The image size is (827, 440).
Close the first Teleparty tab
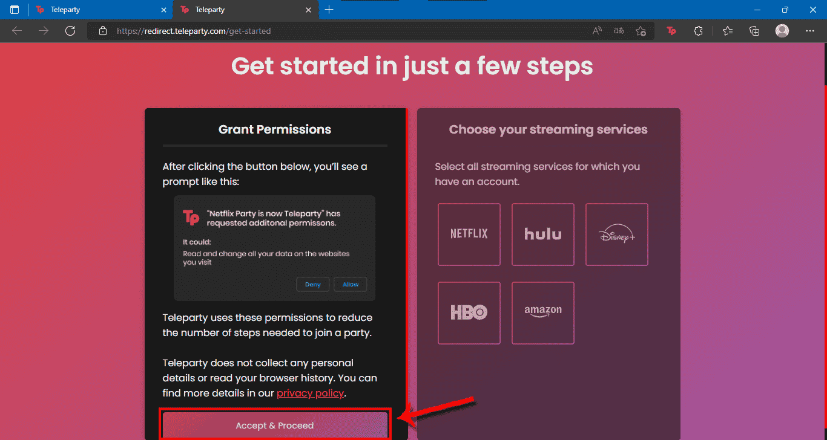pos(164,10)
